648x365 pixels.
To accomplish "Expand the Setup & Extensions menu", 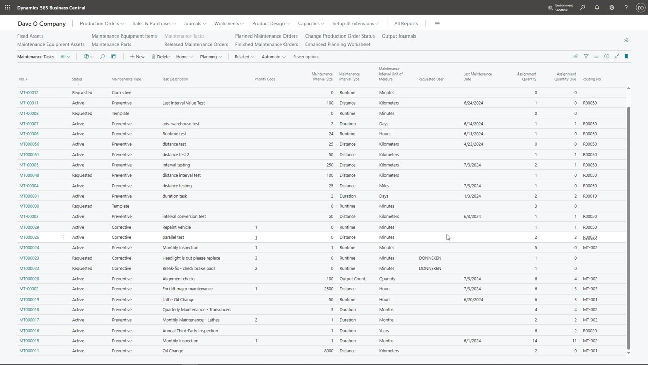I will tap(356, 23).
